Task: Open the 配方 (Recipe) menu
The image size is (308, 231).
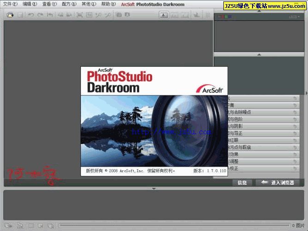Action: (x=69, y=4)
